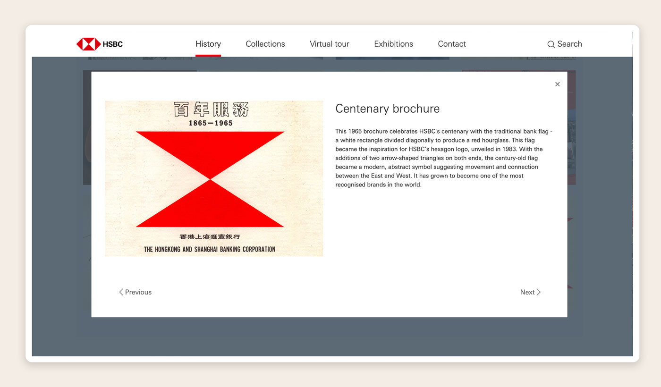Select the Next link text
661x387 pixels.
[527, 292]
